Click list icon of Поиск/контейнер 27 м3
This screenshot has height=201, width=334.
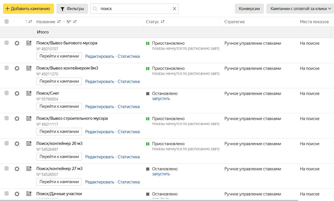pos(29,168)
